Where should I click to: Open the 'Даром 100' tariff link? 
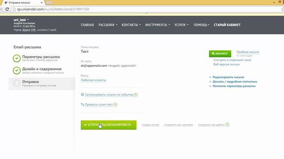coord(29,30)
